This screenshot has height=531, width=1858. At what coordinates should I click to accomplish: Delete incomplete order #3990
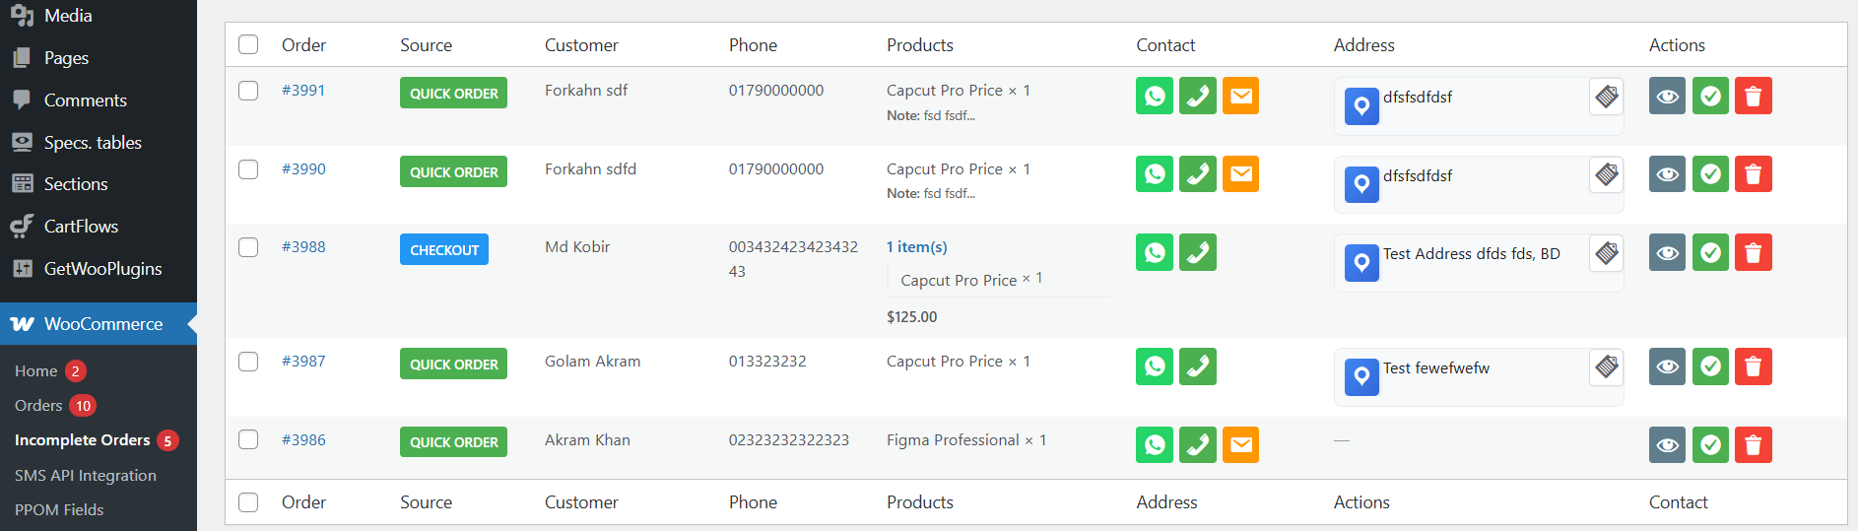(1754, 174)
